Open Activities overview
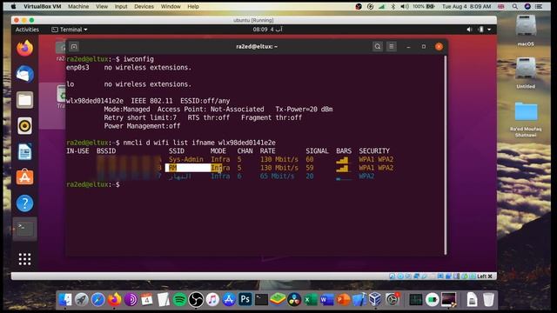This screenshot has width=557, height=313. pyautogui.click(x=27, y=30)
